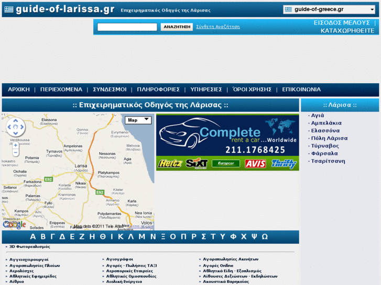Open the 3D Φωτορεαλισμός category

point(30,247)
